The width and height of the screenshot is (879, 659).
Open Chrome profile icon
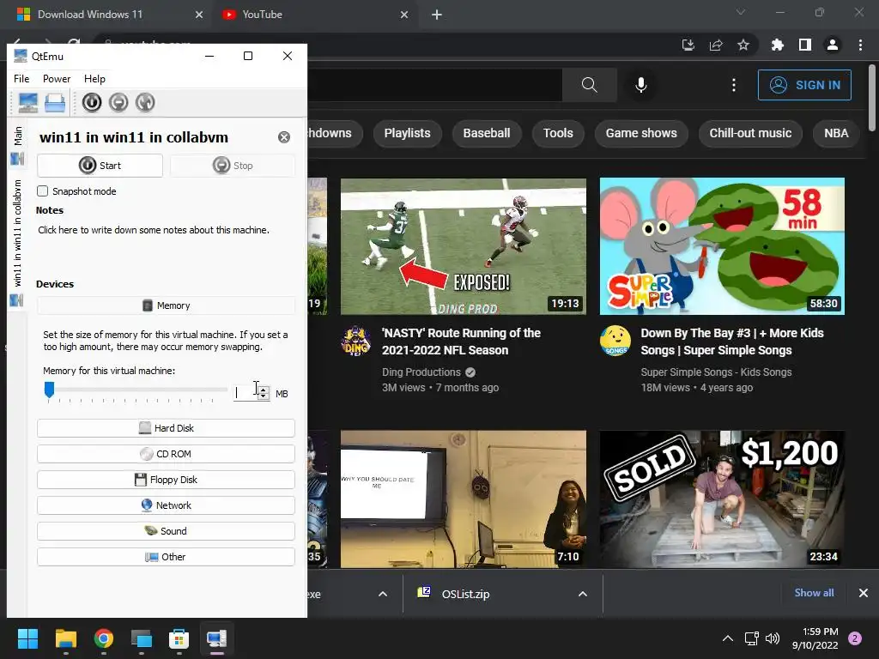[x=833, y=45]
